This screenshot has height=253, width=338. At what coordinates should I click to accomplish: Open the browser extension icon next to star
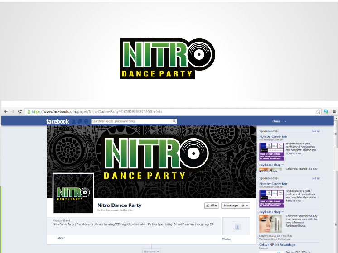pos(326,111)
